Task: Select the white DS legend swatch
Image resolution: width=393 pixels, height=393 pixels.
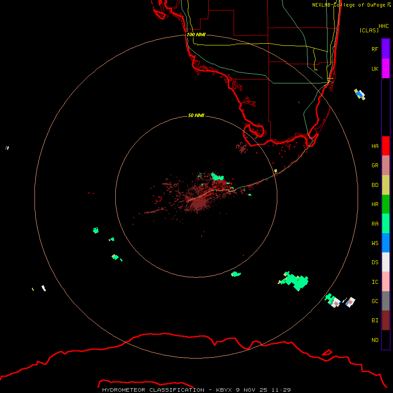Action: tap(386, 262)
